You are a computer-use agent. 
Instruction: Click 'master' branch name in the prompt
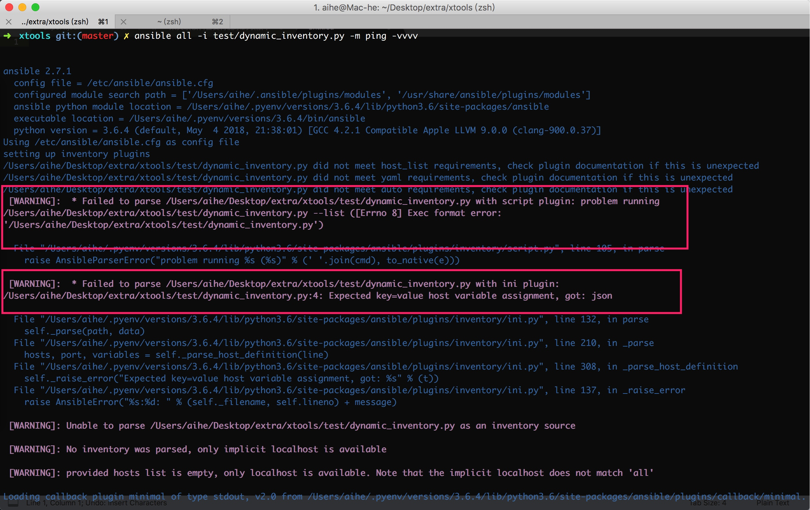pyautogui.click(x=97, y=36)
